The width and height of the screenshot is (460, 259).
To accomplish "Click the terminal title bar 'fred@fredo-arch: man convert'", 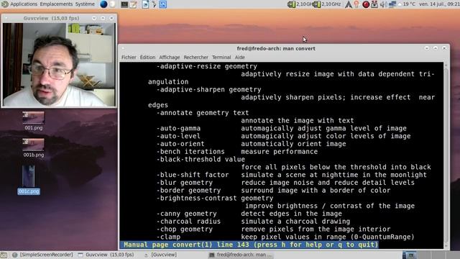I will pos(276,48).
